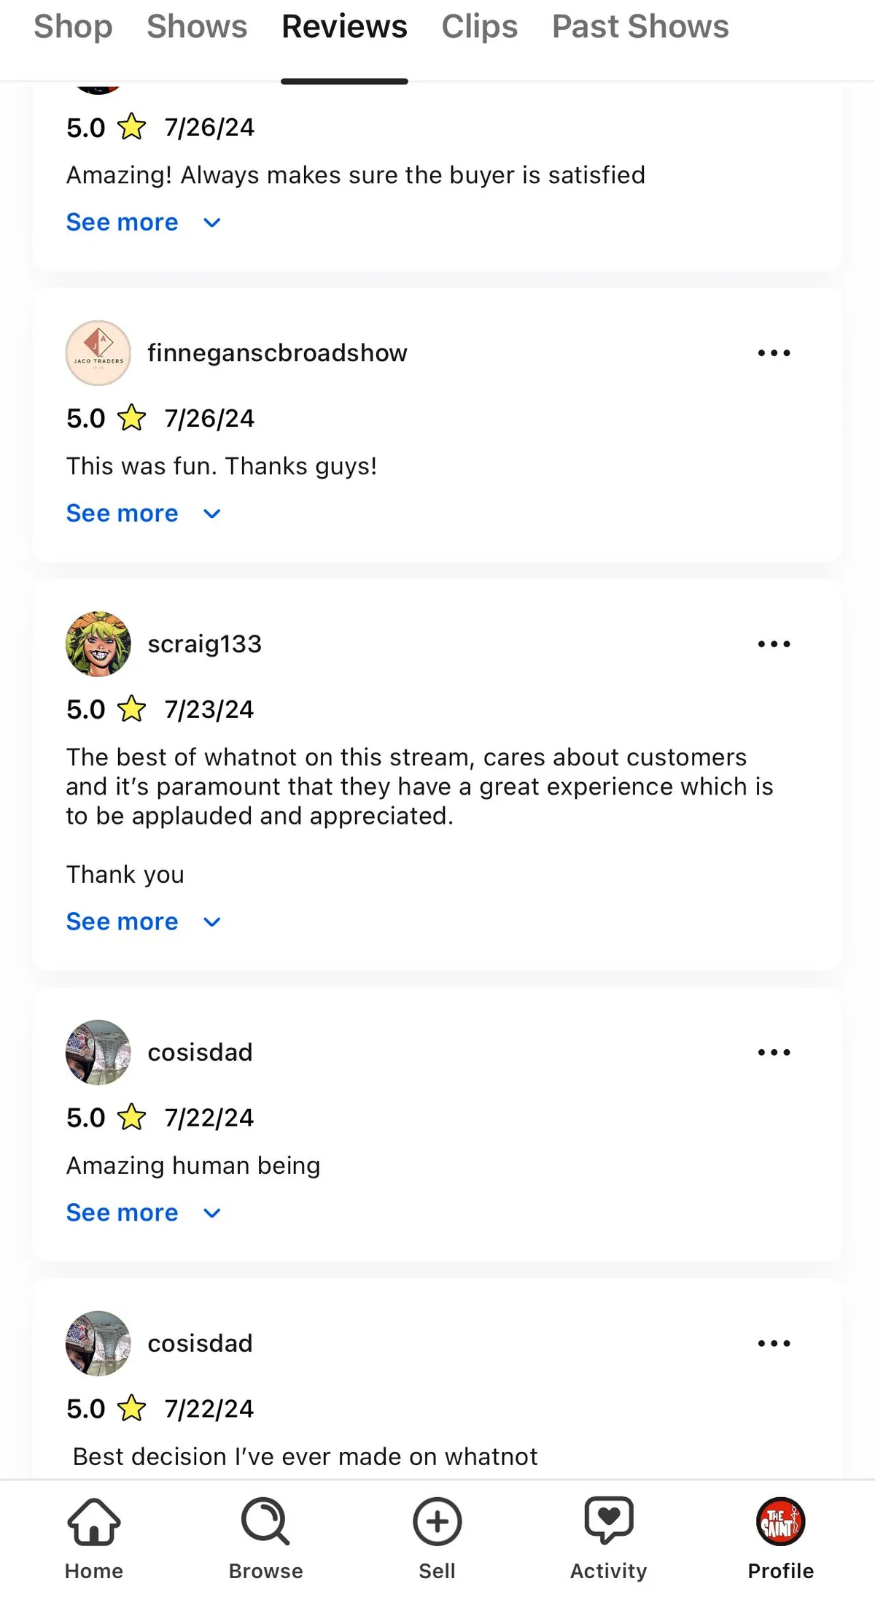Open three-dot menu on second cosisdad review
875x1619 pixels.
coord(774,1343)
